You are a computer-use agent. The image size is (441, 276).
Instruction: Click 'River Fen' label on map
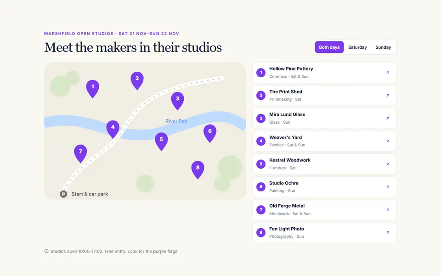[x=176, y=121]
